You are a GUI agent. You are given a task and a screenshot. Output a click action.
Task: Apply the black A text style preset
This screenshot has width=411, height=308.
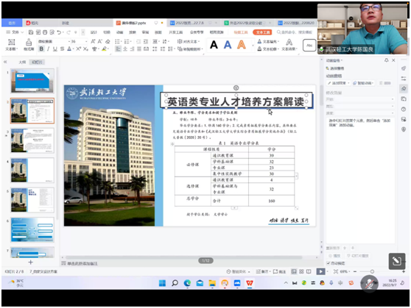pyautogui.click(x=214, y=45)
